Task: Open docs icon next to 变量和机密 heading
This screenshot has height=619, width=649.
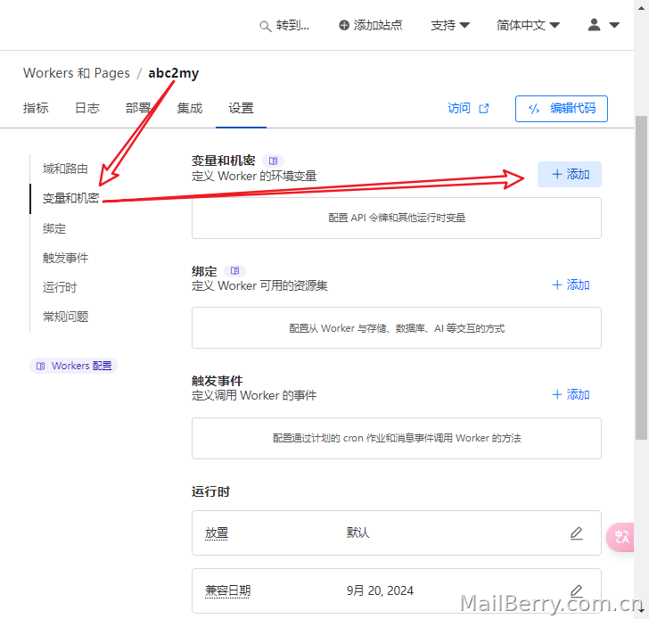Action: point(273,161)
